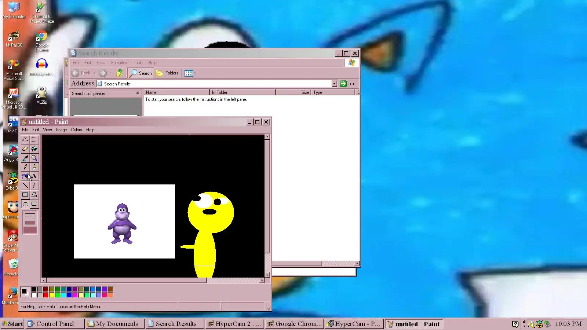
Task: Open the Colors menu in Paint
Action: click(76, 130)
